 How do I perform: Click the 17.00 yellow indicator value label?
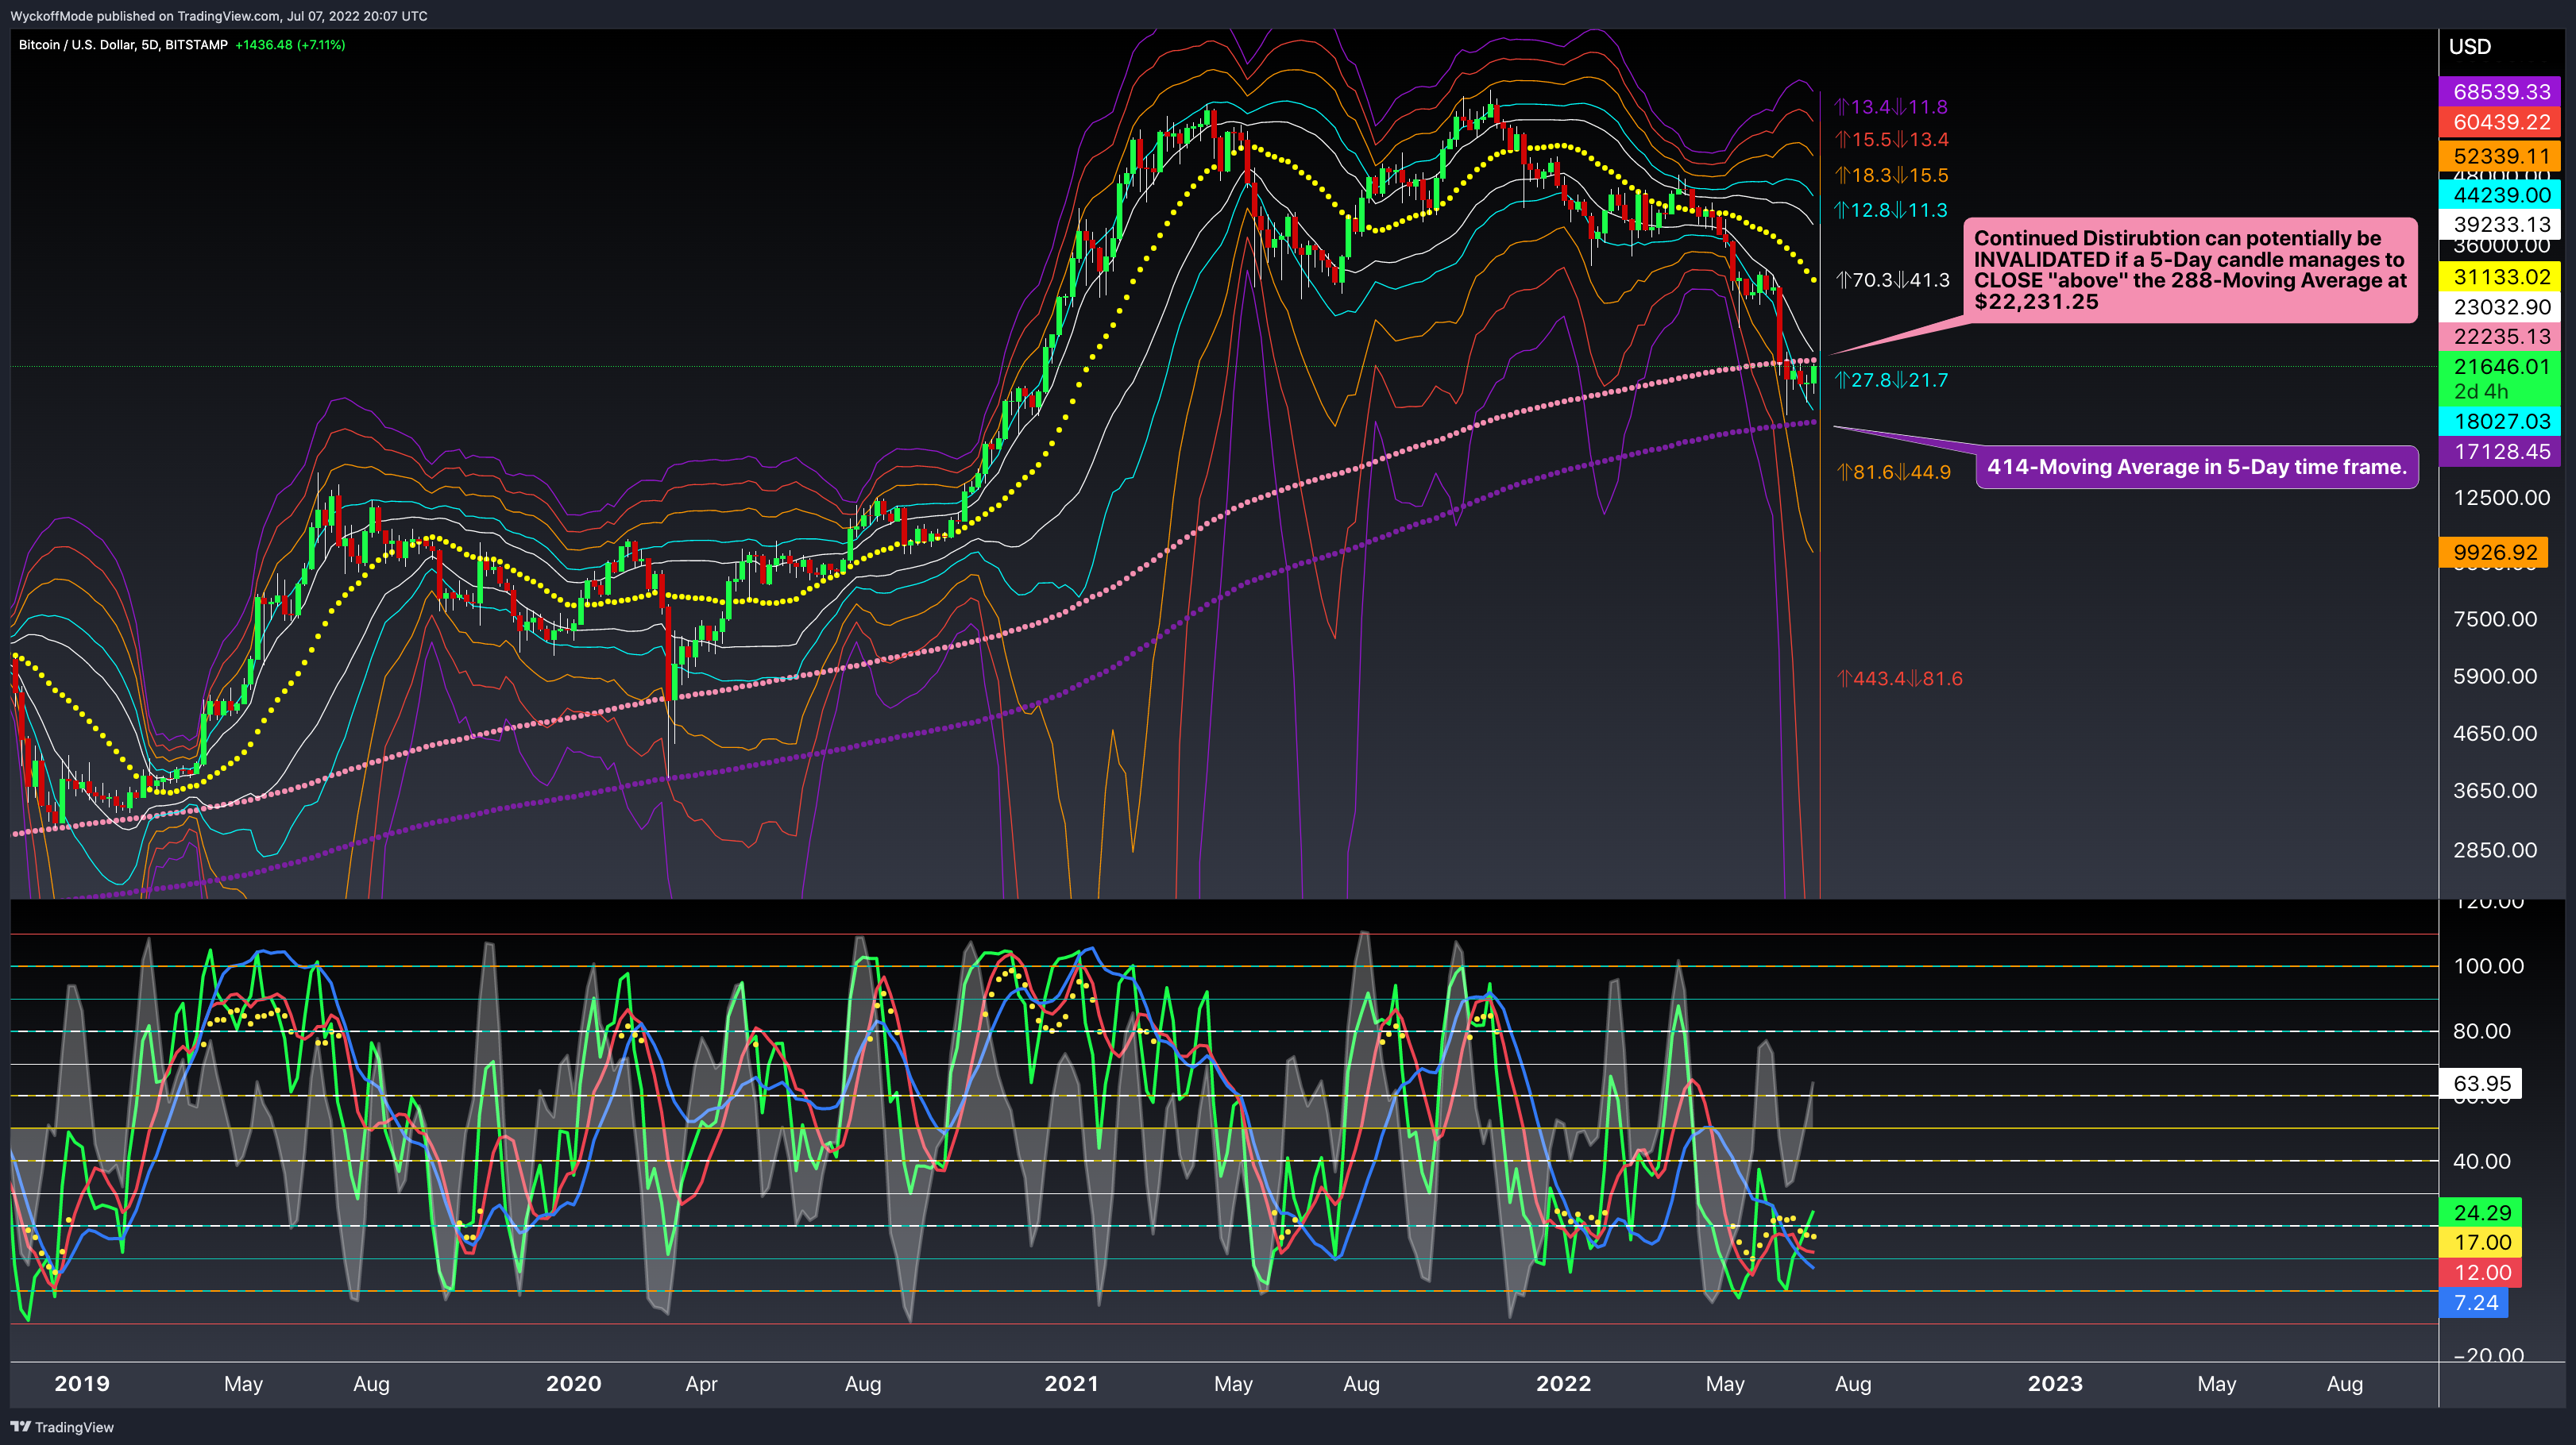[2481, 1242]
